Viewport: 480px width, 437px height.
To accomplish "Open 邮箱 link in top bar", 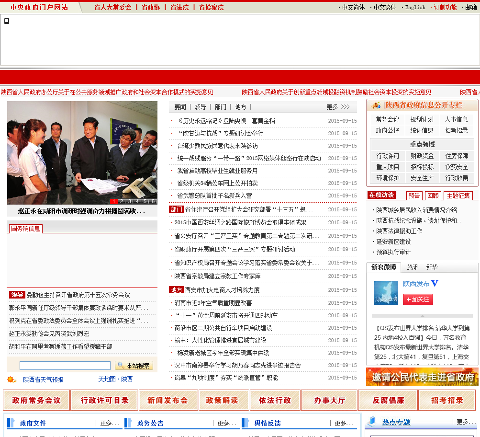I will 471,7.
